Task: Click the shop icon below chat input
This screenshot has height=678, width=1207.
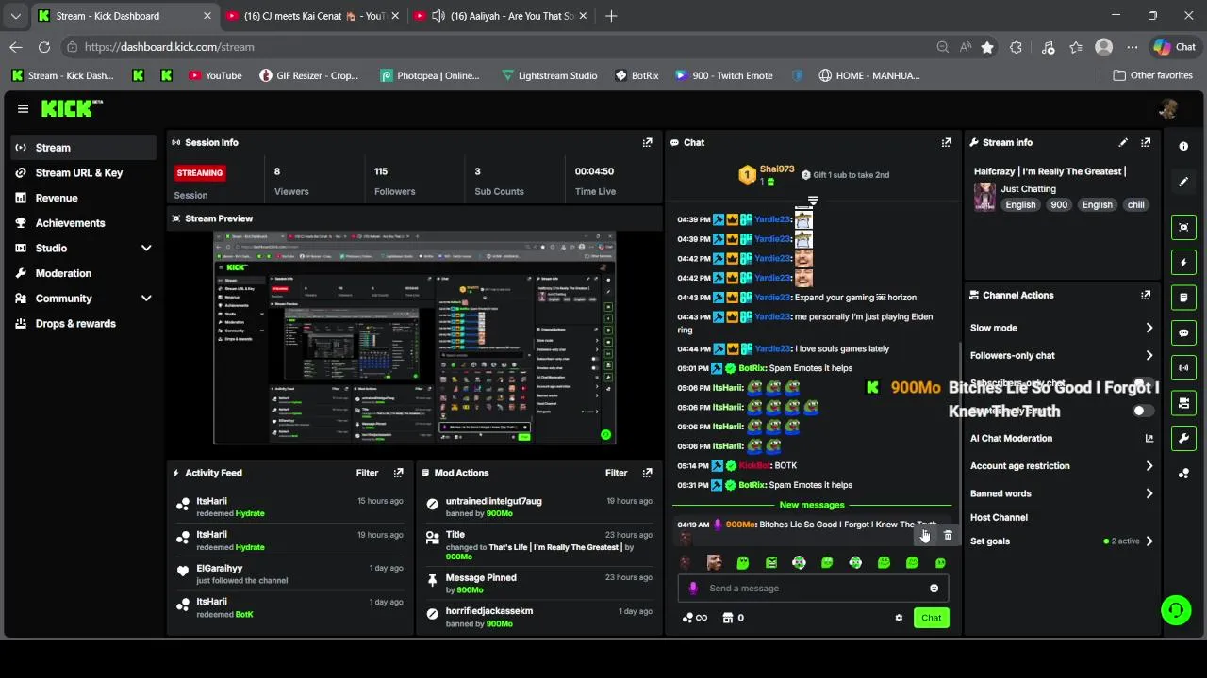Action: 727,618
